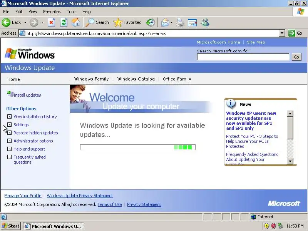The image size is (308, 231).
Task: Click the Forward arrow icon
Action: [x=34, y=22]
